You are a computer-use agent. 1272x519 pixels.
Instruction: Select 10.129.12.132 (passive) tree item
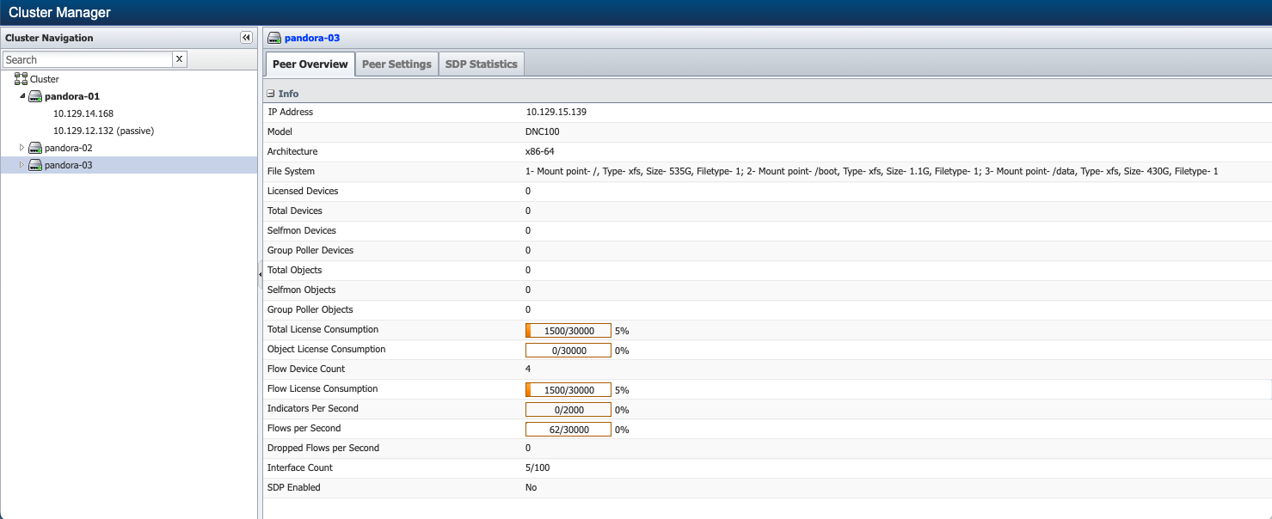[103, 131]
